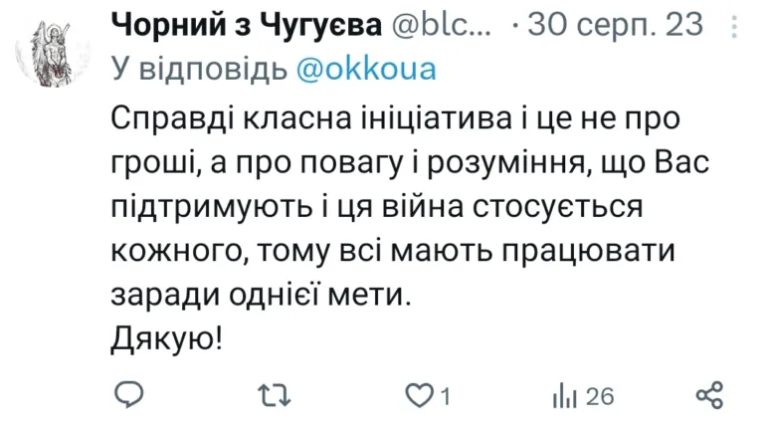764x428 pixels.
Task: Open the three-dot more options menu
Action: click(733, 25)
